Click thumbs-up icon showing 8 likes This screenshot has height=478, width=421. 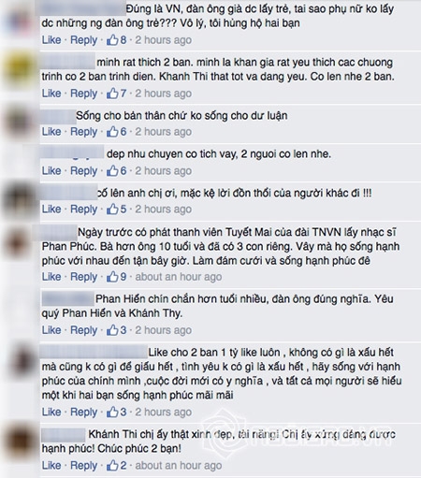click(x=112, y=40)
